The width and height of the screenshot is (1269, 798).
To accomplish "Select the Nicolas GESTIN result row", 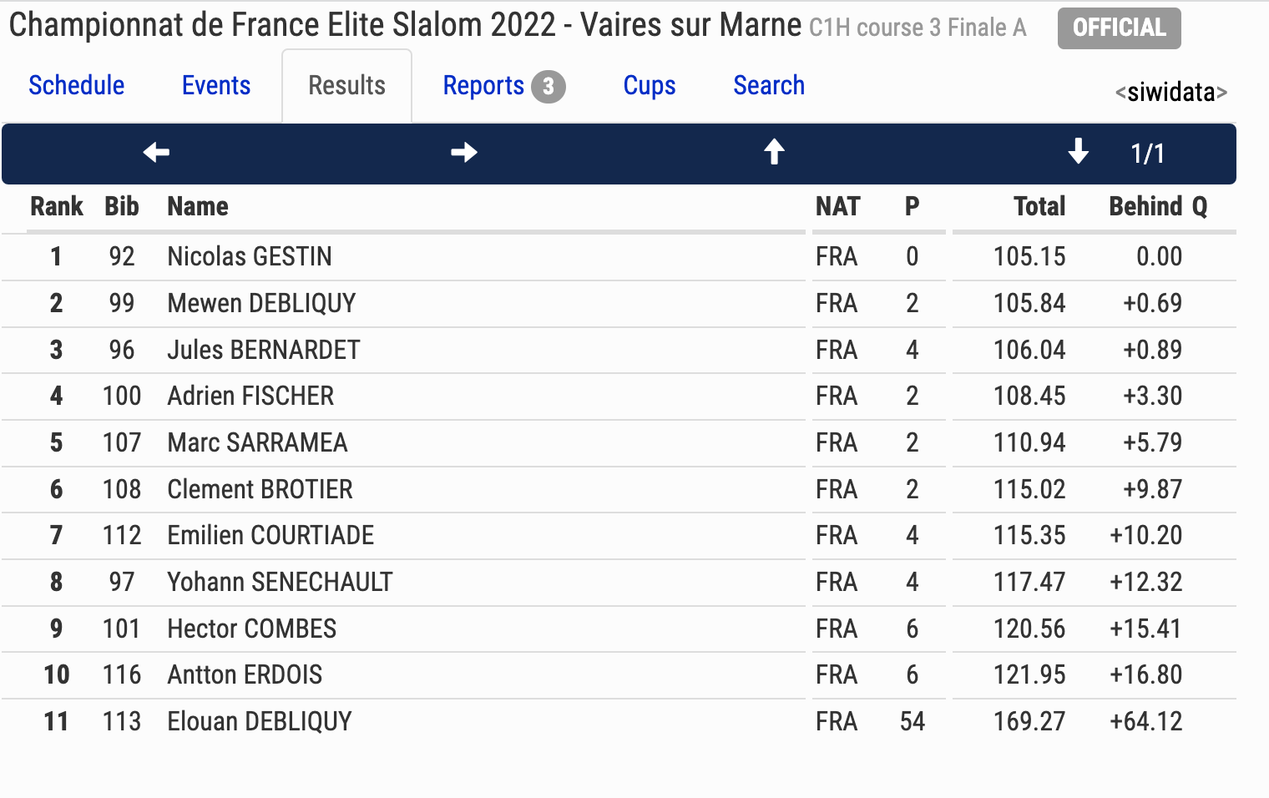I will [x=619, y=256].
